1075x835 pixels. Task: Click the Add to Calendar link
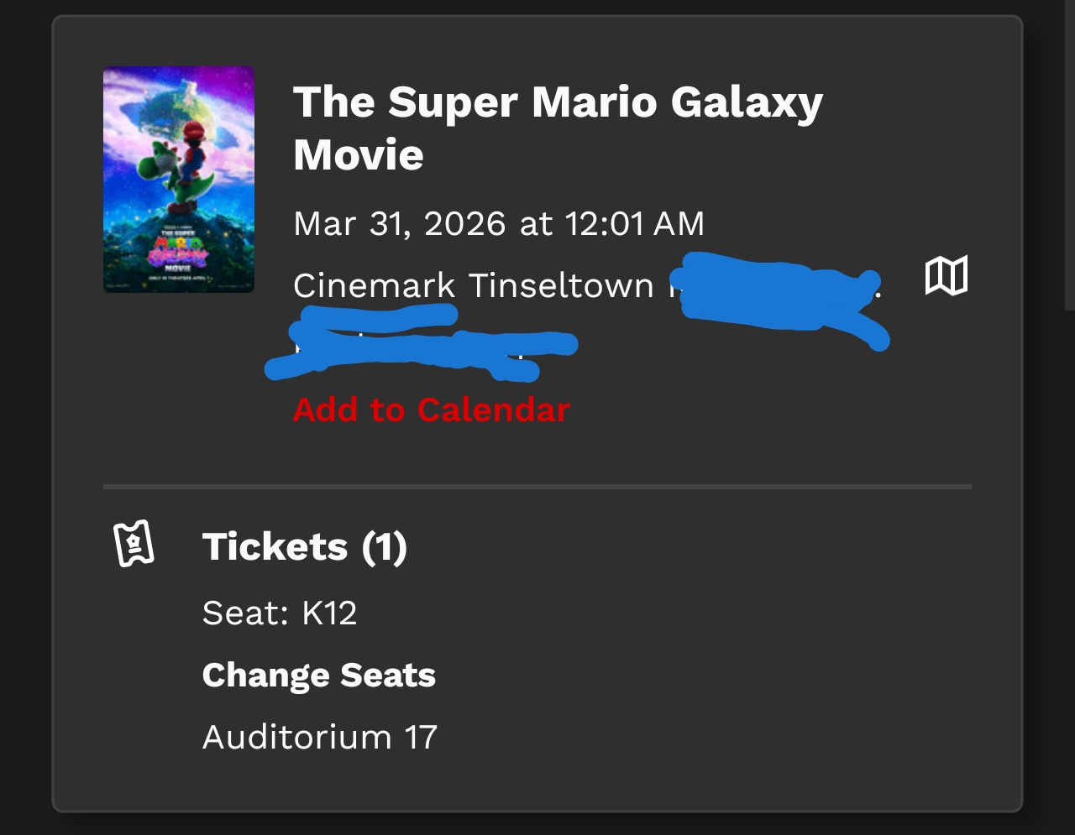[432, 410]
